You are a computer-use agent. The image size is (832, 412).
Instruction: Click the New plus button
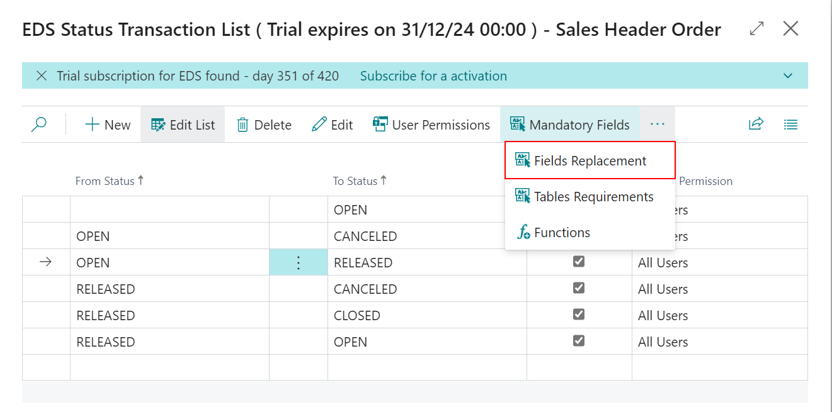pos(108,125)
